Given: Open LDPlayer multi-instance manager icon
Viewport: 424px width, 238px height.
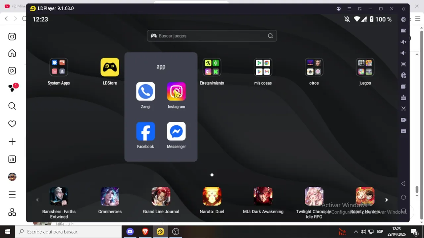Looking at the screenshot, I should [x=403, y=87].
